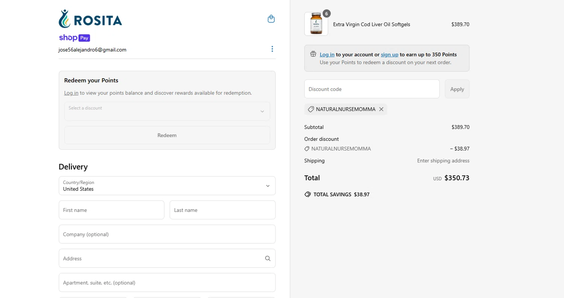
Task: Follow Log in link in points banner
Action: pos(327,55)
